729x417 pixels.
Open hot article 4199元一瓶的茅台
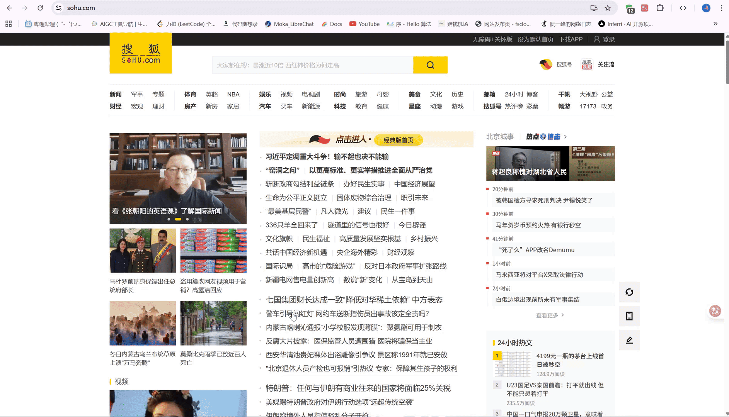tap(570, 360)
